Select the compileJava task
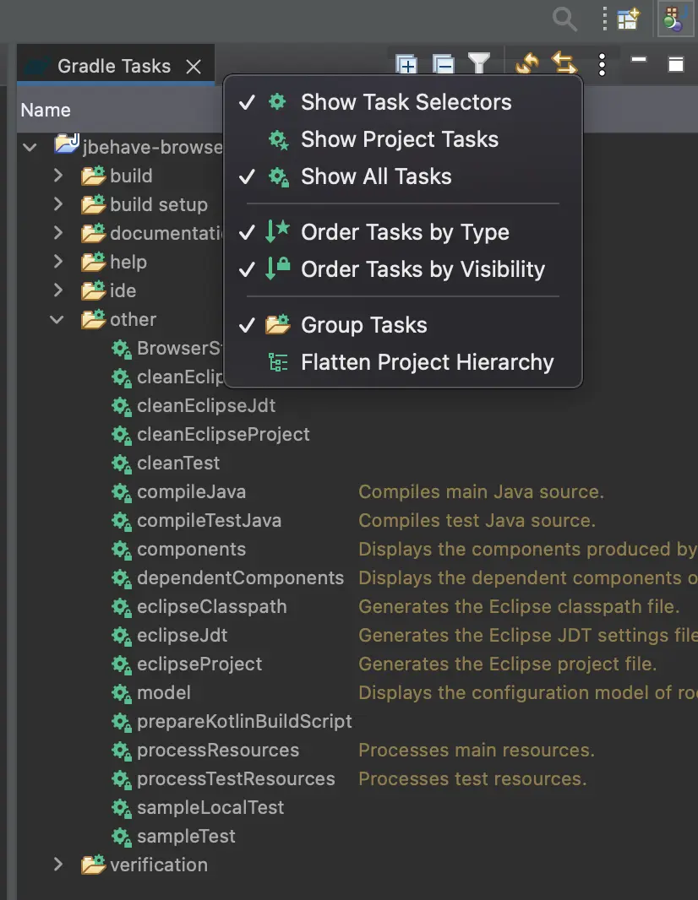 coord(191,491)
